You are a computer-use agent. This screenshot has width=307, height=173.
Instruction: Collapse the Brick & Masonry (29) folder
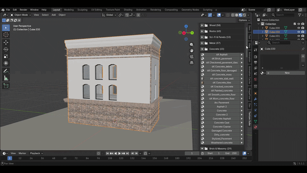tap(202, 149)
